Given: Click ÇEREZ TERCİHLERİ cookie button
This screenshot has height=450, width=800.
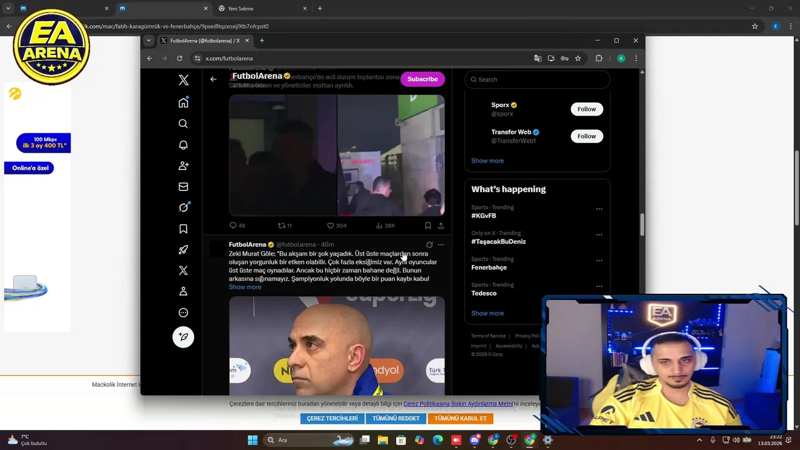Looking at the screenshot, I should (332, 418).
